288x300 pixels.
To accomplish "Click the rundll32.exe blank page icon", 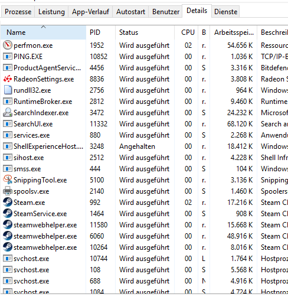I will click(8, 90).
